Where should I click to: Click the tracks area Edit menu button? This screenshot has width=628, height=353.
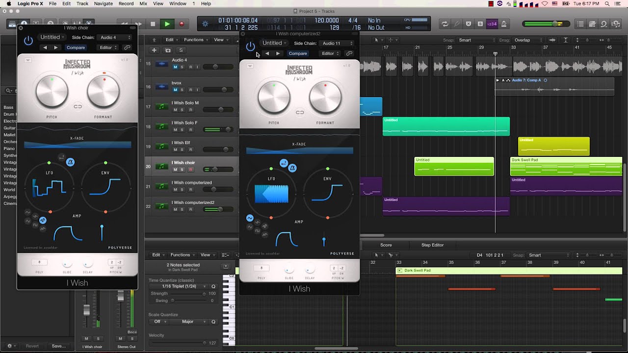pos(171,40)
